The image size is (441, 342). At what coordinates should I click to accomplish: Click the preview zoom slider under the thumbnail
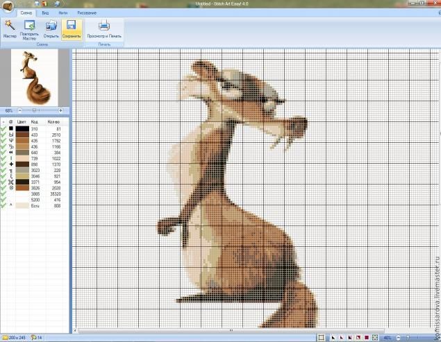[35, 110]
